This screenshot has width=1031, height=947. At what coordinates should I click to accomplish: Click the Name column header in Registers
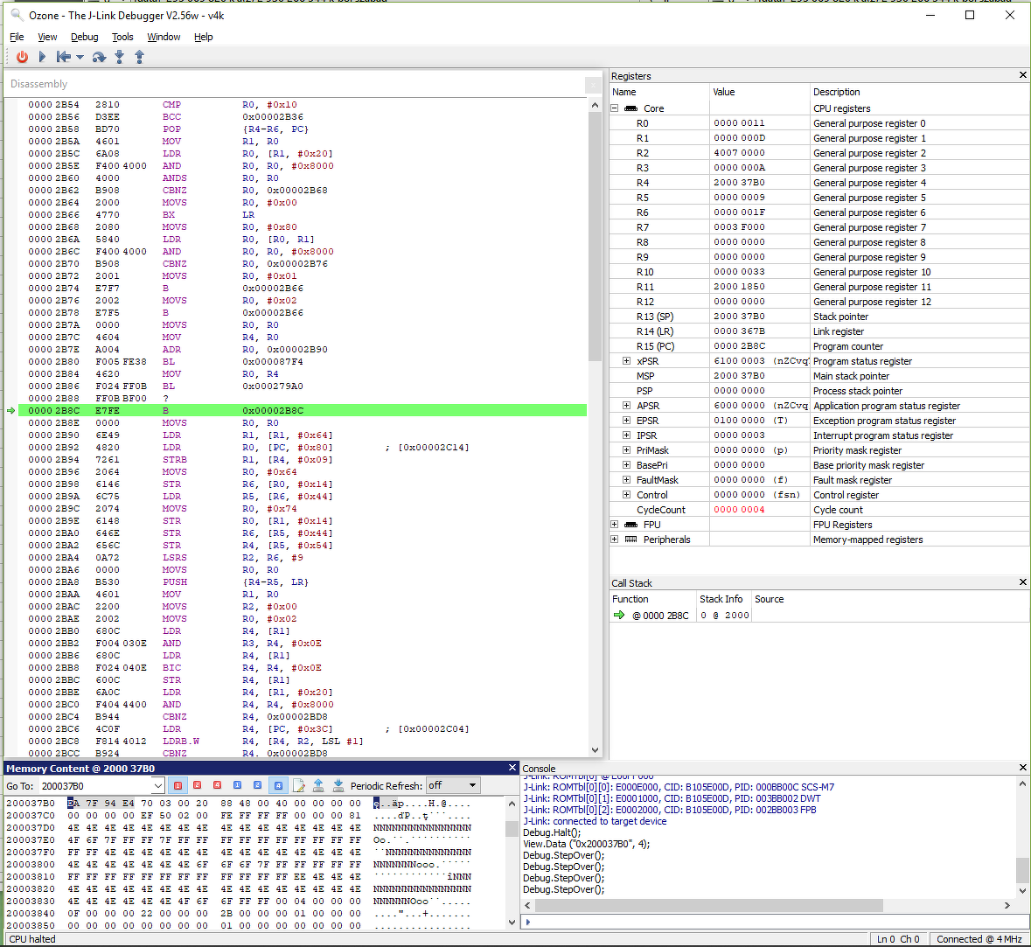pos(659,92)
